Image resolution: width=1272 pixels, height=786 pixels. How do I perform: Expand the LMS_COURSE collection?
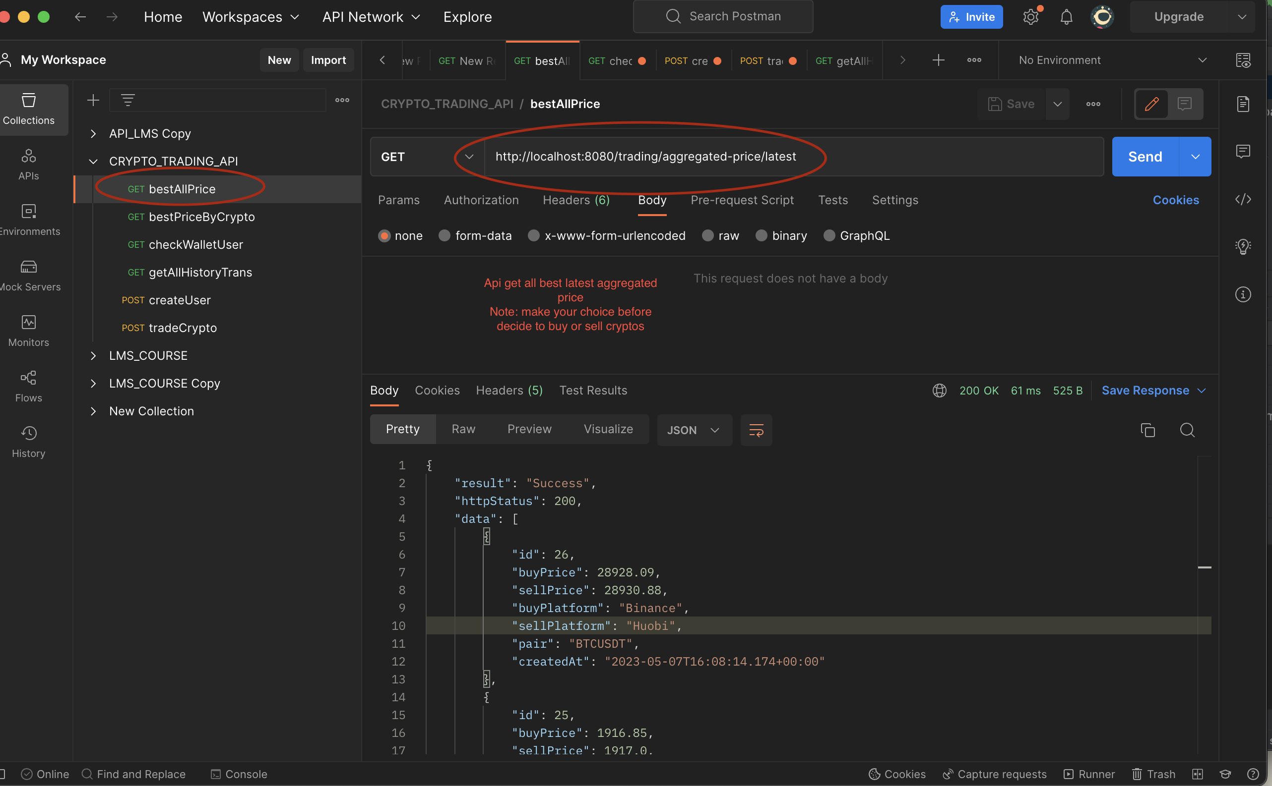point(93,355)
